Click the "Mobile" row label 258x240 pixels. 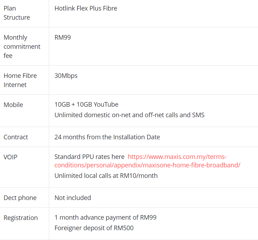(x=13, y=105)
